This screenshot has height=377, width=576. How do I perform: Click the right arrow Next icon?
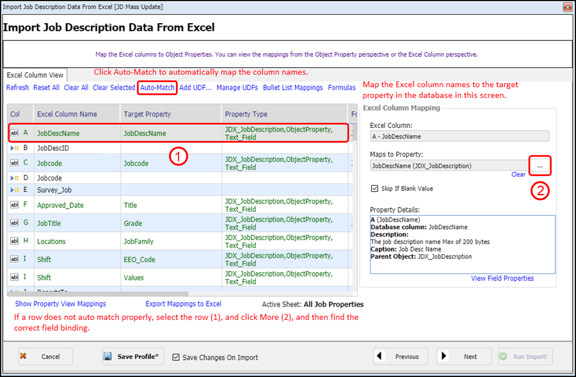point(444,356)
